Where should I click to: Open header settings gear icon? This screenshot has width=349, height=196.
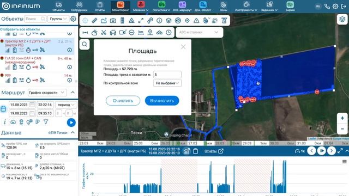pyautogui.click(x=335, y=6)
